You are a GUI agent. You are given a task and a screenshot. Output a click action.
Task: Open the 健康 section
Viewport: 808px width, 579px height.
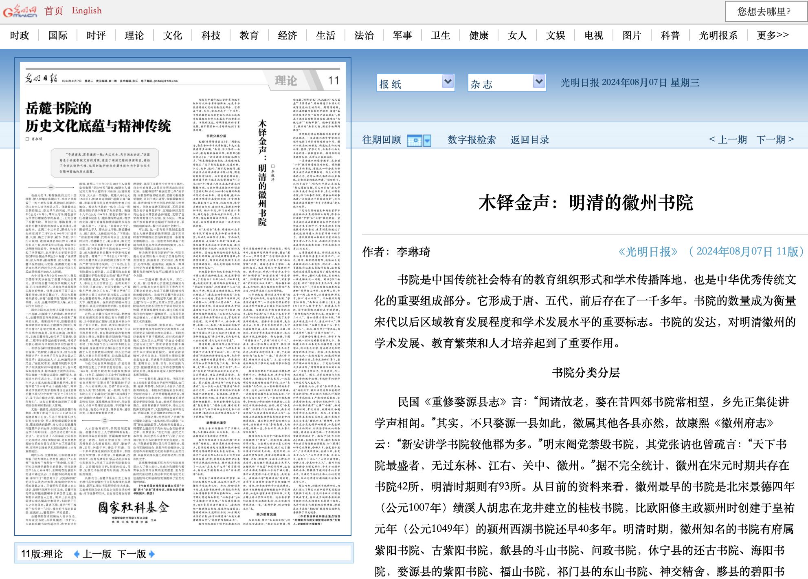pyautogui.click(x=479, y=35)
